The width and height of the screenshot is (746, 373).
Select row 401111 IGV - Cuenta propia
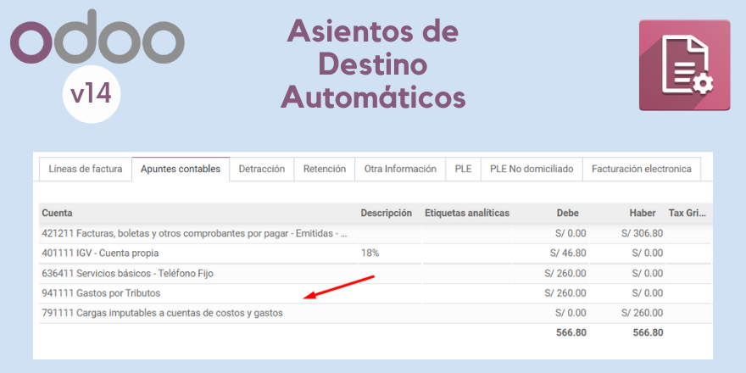pos(375,253)
